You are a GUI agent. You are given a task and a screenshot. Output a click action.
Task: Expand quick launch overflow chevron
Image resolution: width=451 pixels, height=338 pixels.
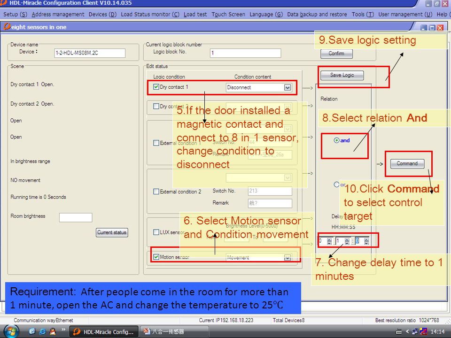click(63, 330)
